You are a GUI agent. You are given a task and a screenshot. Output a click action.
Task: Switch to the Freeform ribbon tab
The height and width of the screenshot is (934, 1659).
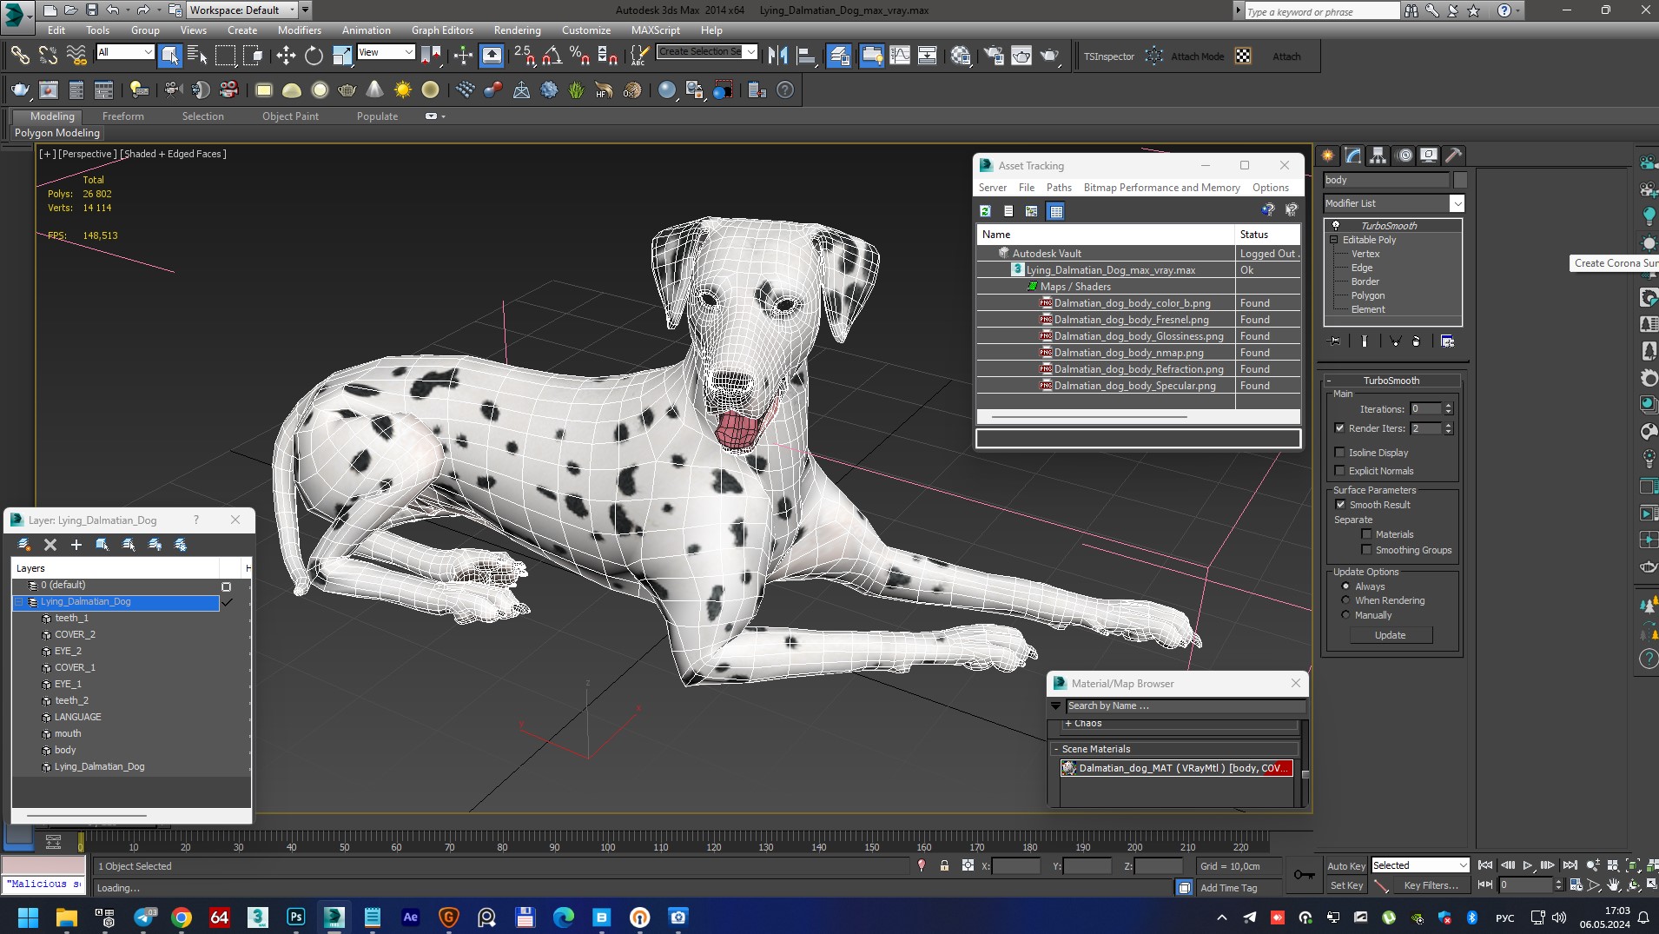(123, 116)
